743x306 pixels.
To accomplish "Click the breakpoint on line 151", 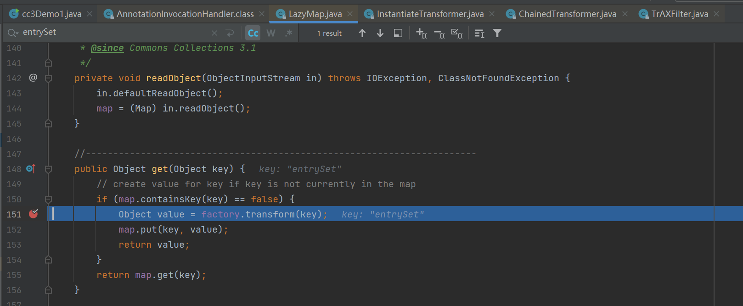I will point(34,214).
